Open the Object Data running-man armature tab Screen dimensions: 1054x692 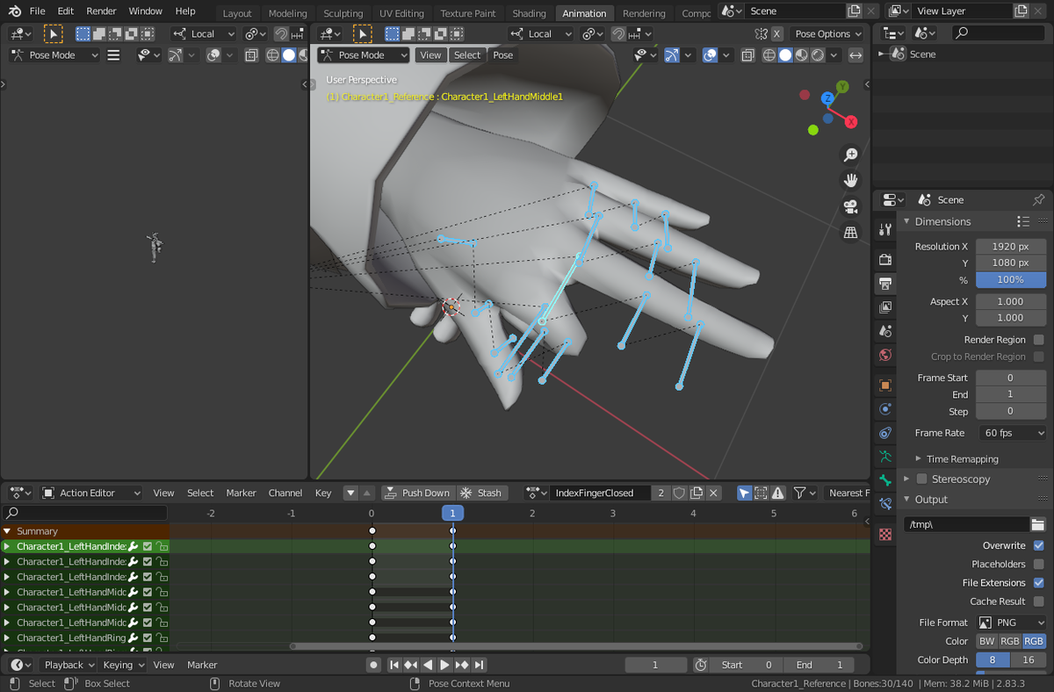[x=885, y=457]
